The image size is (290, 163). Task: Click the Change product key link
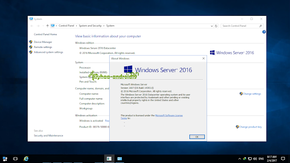coord(251,127)
